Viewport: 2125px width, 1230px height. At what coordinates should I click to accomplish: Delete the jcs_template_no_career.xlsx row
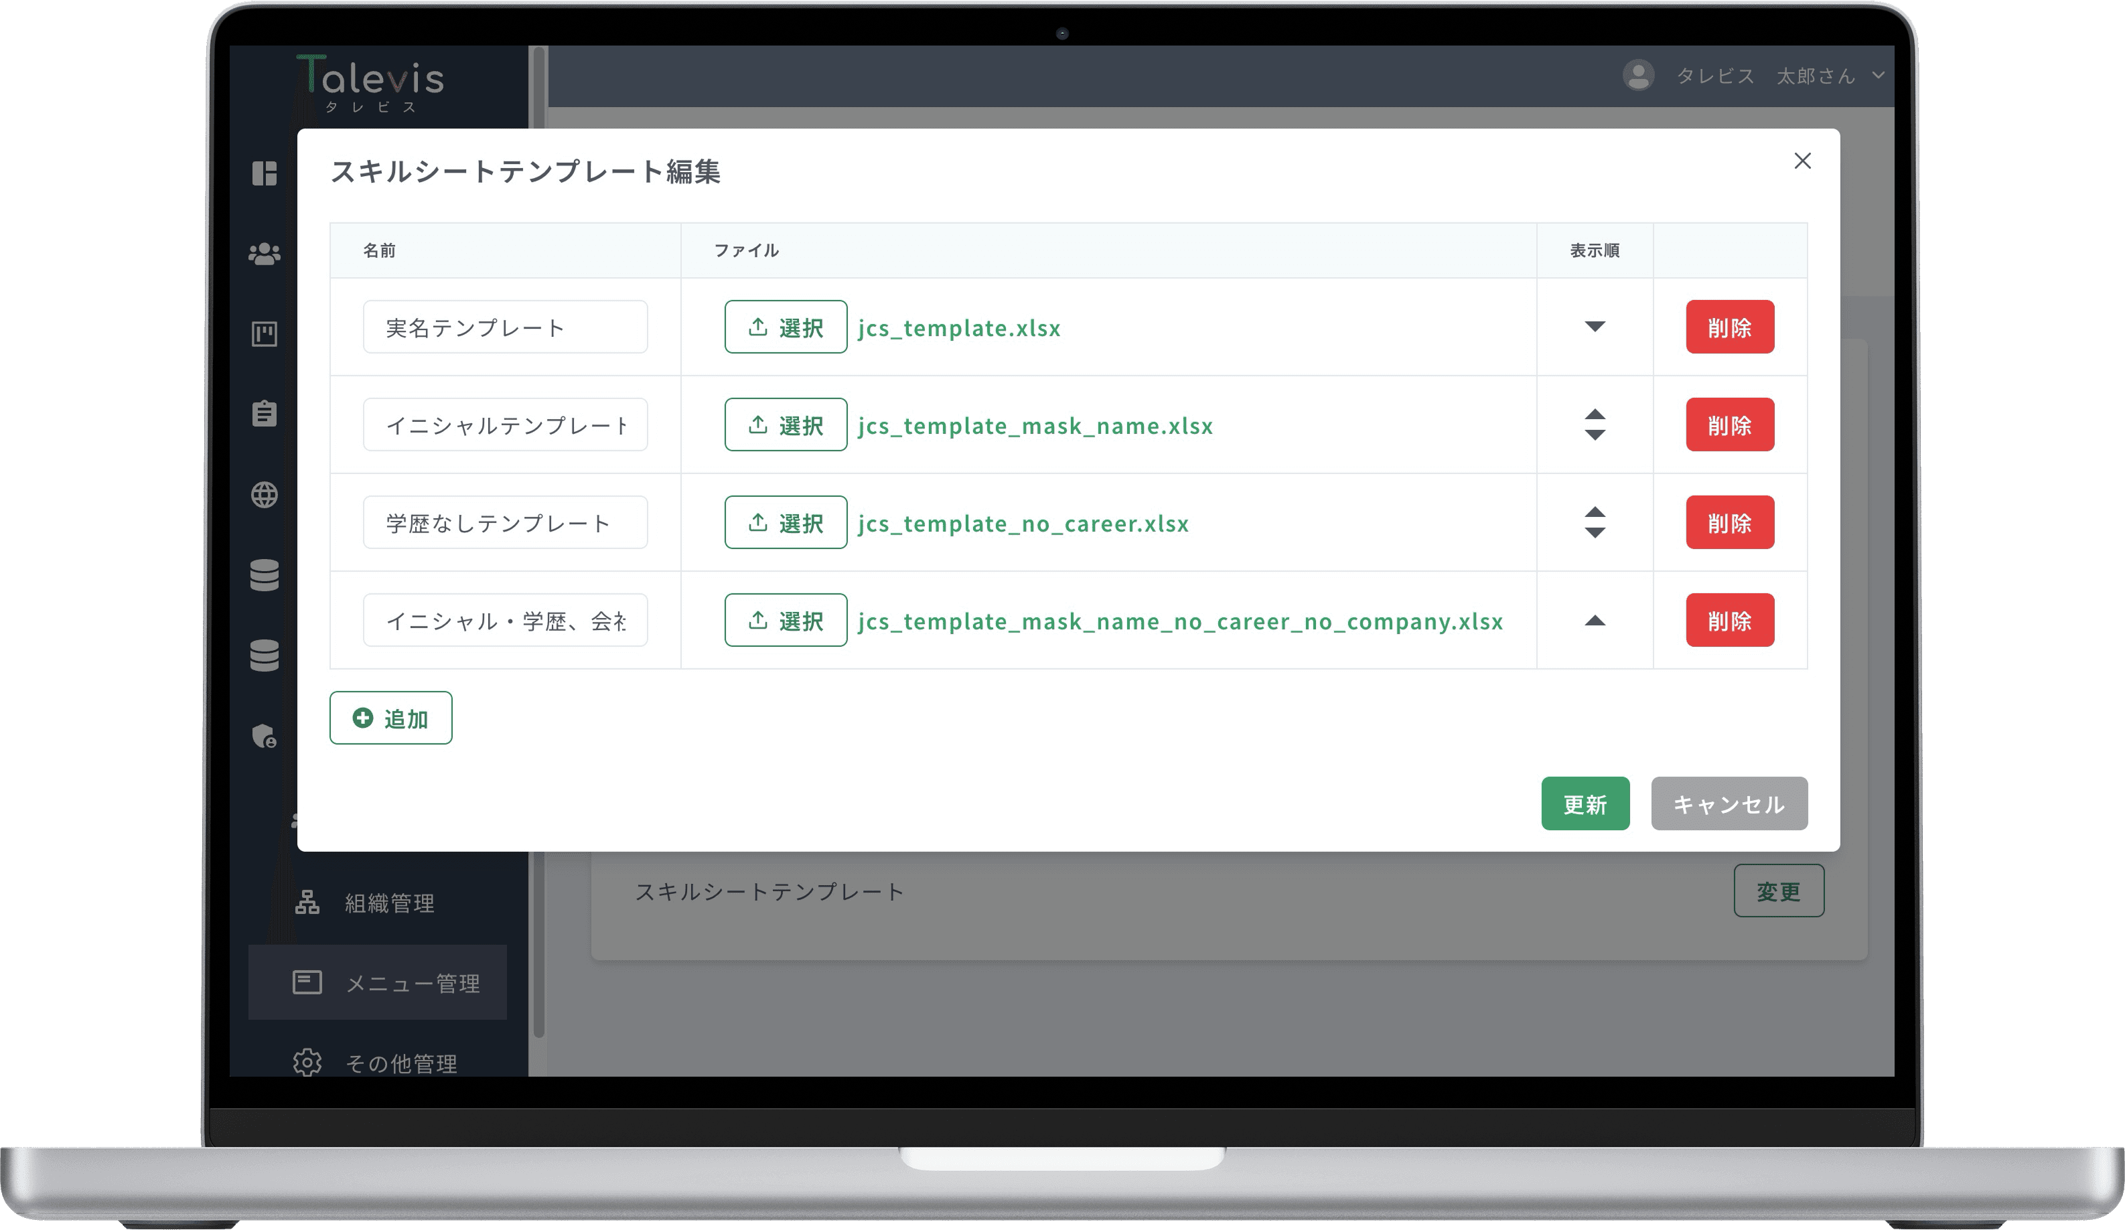click(1729, 523)
